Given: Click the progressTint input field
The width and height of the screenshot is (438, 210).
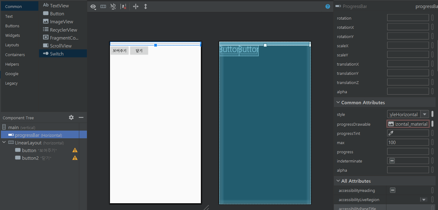Looking at the screenshot, I should pyautogui.click(x=408, y=133).
